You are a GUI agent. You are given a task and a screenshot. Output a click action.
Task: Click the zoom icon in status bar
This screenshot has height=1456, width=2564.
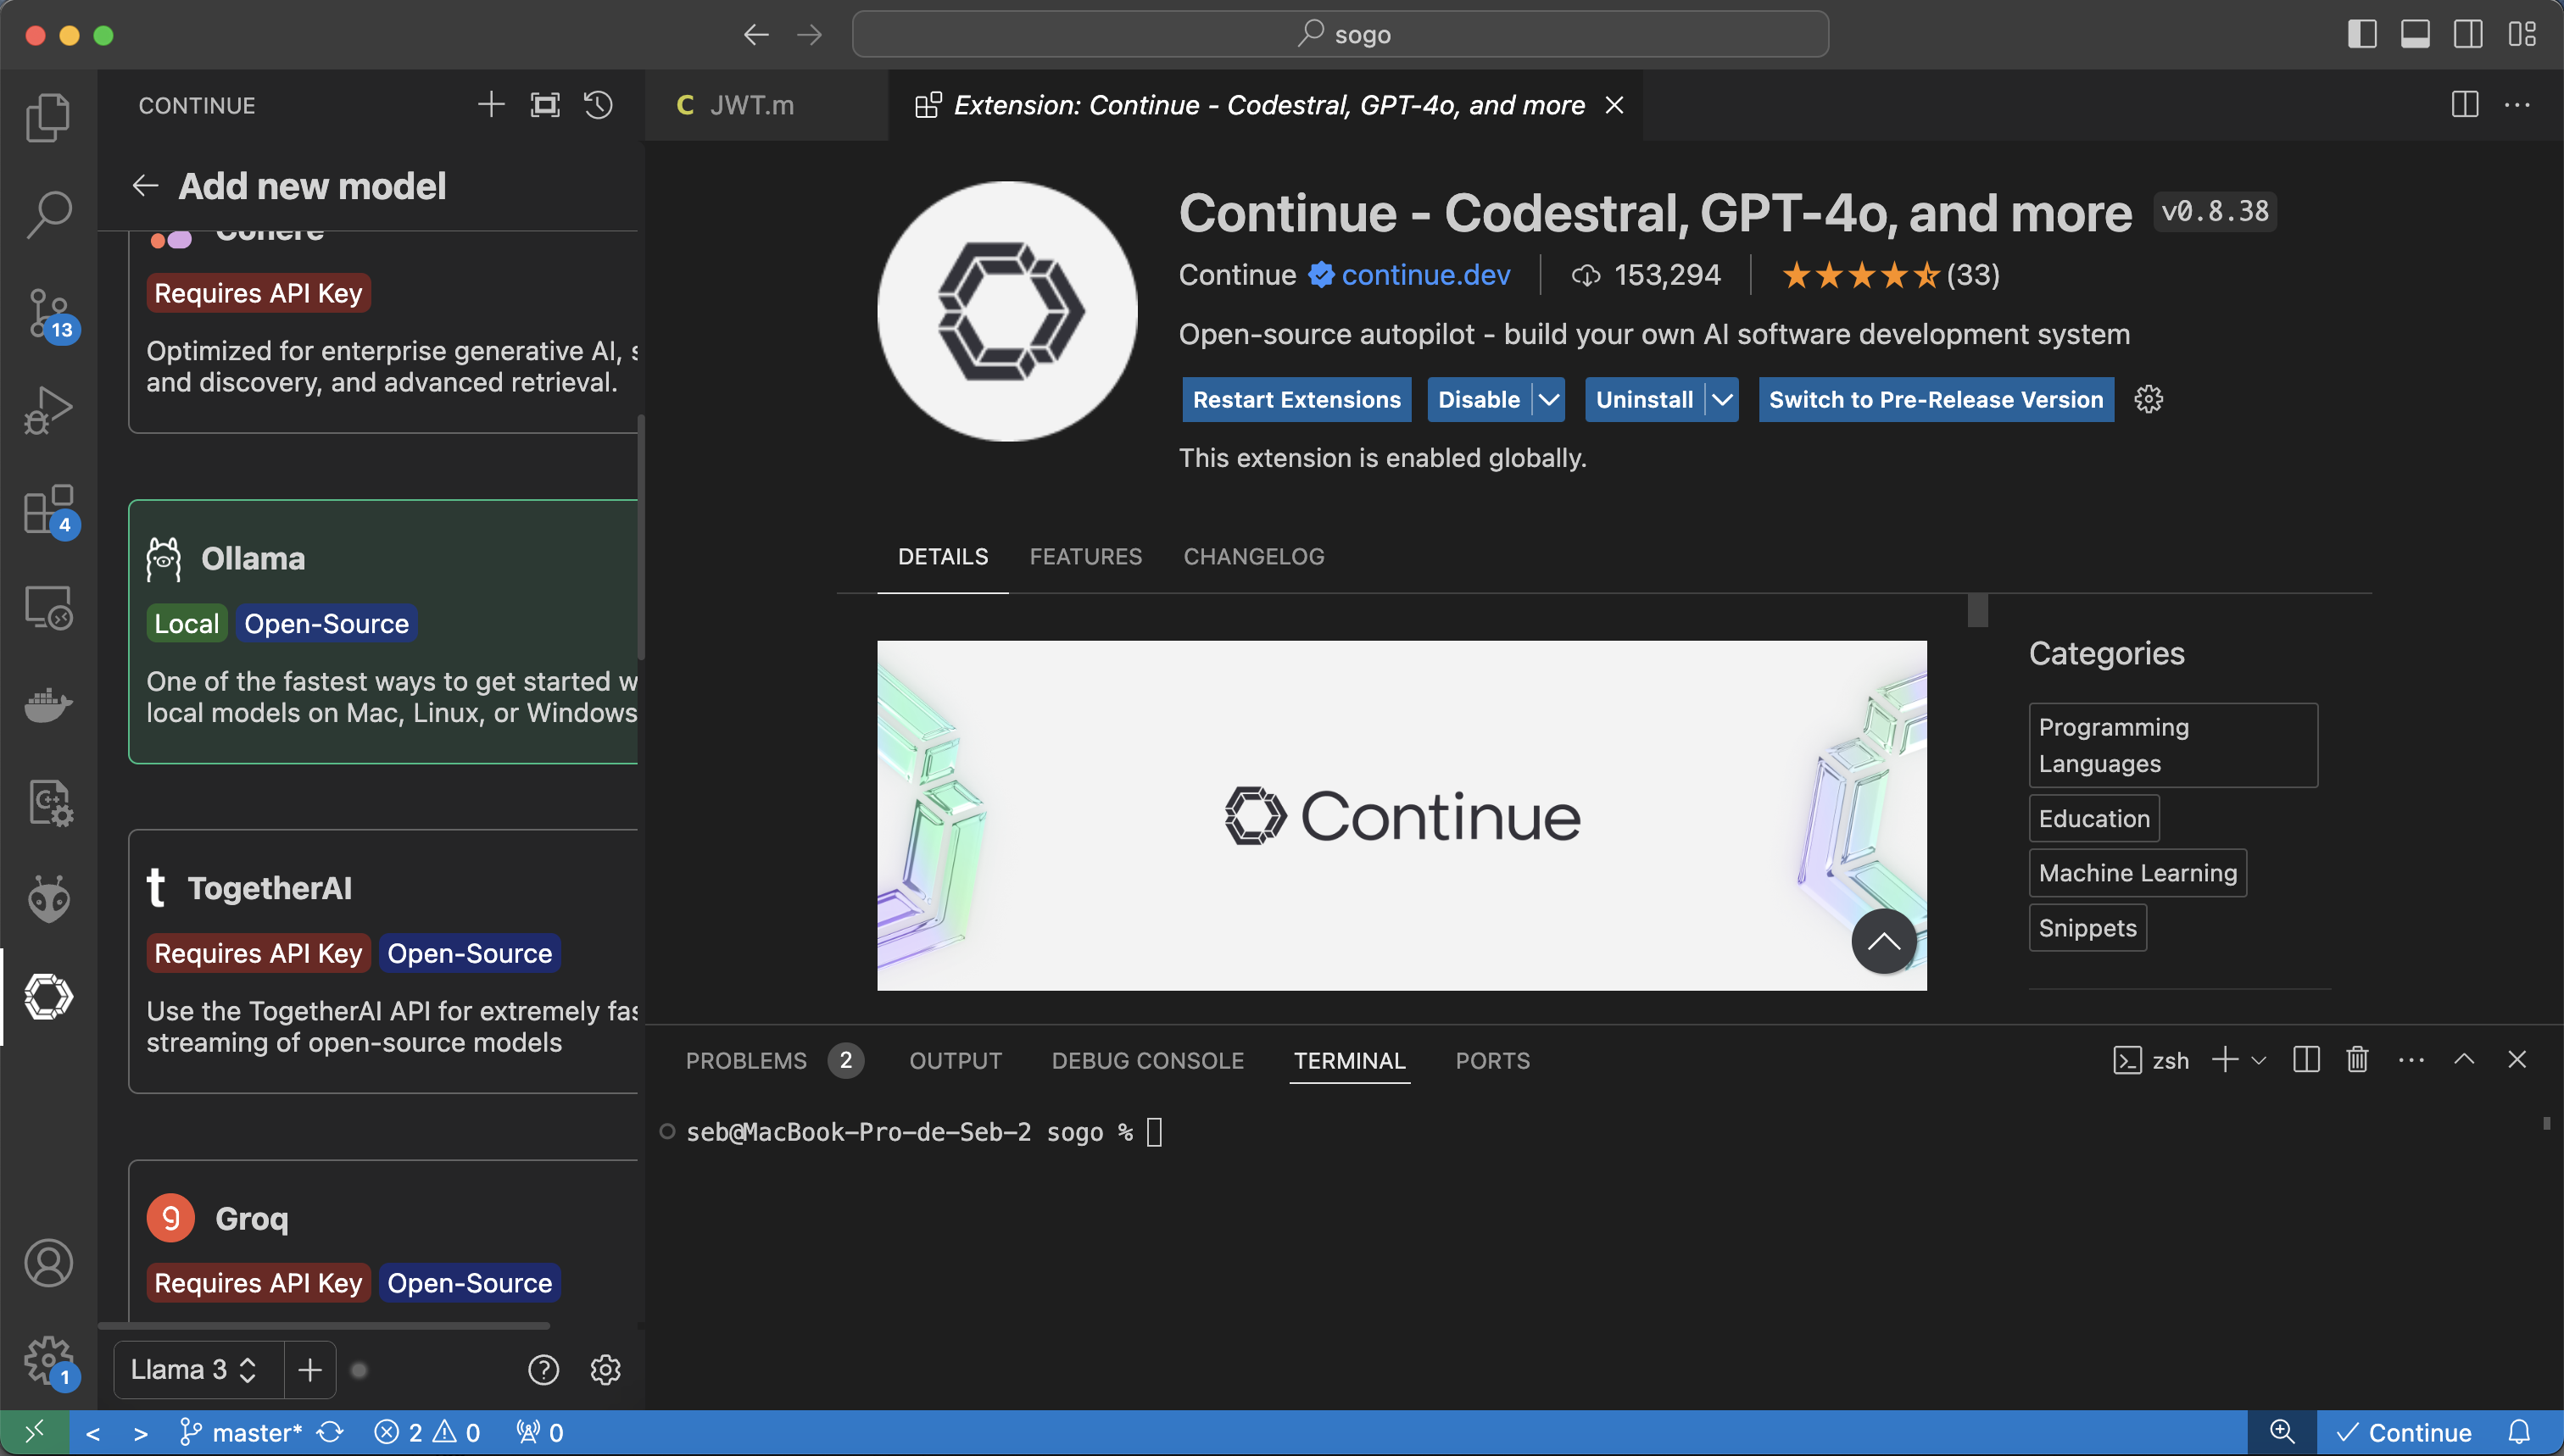tap(2282, 1432)
